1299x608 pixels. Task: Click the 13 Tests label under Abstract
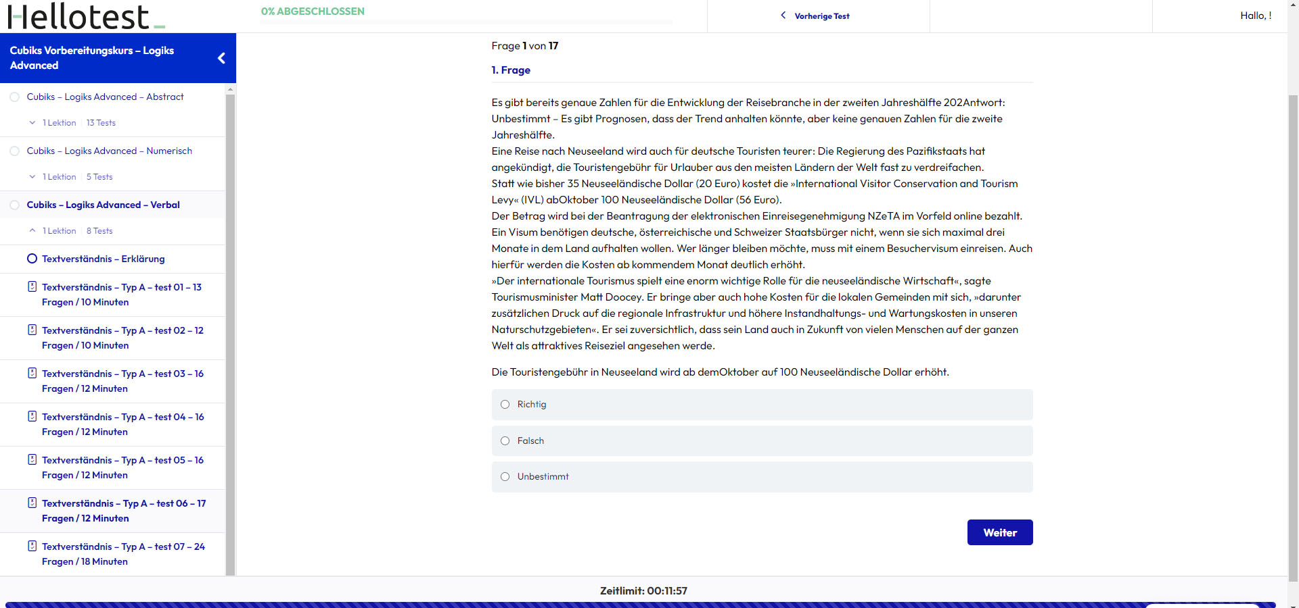(x=101, y=123)
